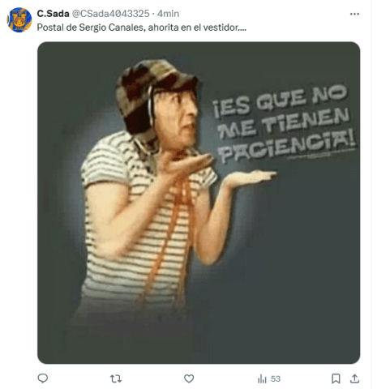Open C.Sada's Tigres profile avatar

pos(19,20)
